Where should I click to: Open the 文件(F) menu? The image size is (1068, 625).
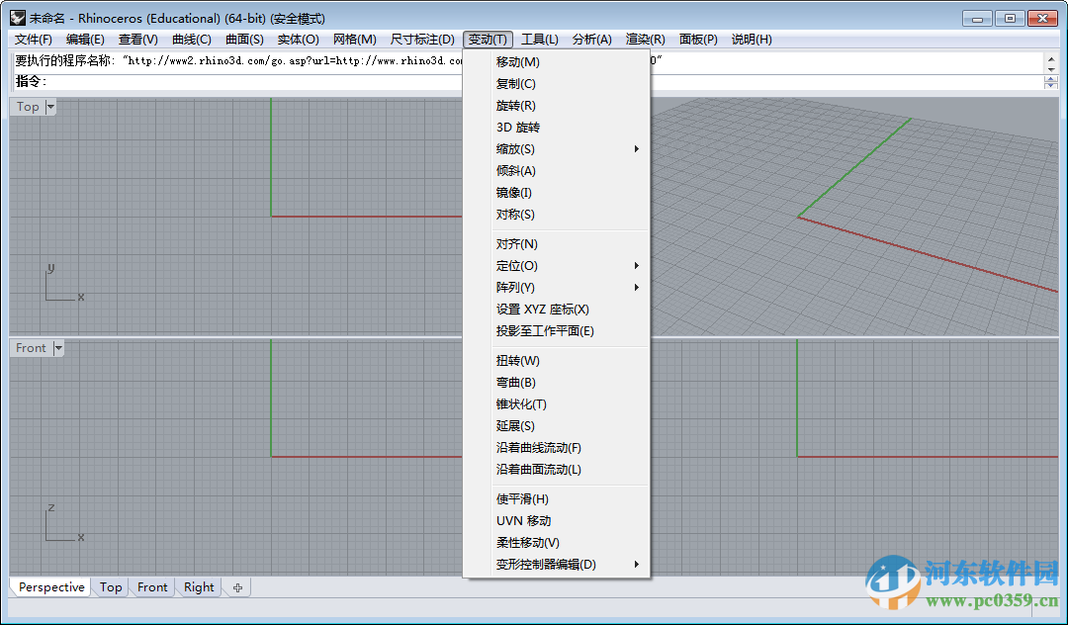(x=34, y=40)
